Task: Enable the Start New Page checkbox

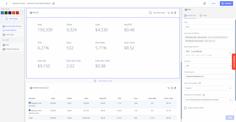Action: pos(150,13)
